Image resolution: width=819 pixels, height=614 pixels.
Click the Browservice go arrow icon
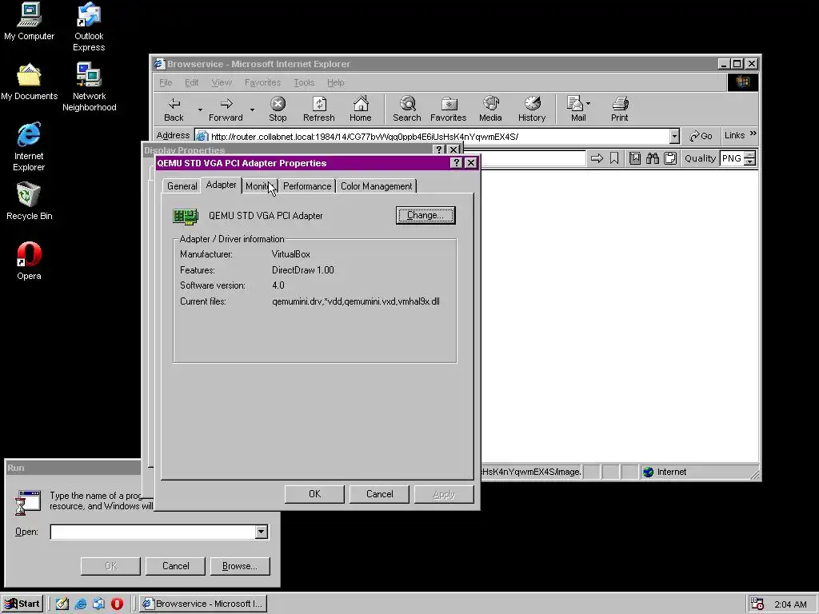597,158
